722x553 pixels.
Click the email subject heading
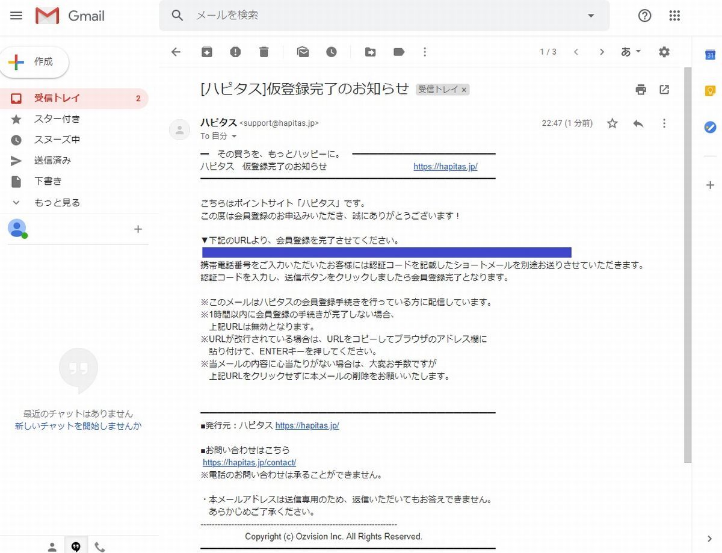(305, 89)
